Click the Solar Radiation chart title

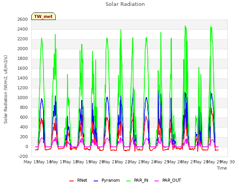(125, 4)
